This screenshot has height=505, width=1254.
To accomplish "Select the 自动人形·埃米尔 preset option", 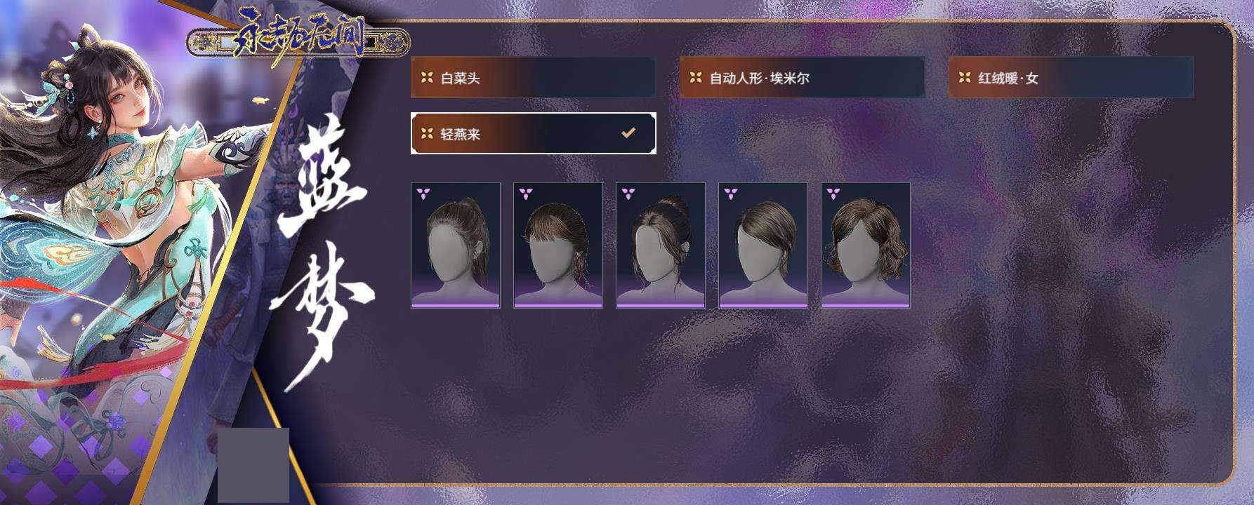I will click(x=802, y=77).
